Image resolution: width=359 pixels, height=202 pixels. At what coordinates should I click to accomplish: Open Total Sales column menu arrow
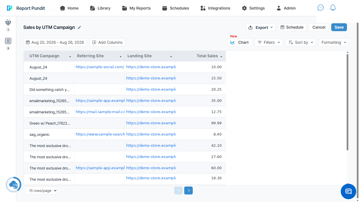coord(221,57)
